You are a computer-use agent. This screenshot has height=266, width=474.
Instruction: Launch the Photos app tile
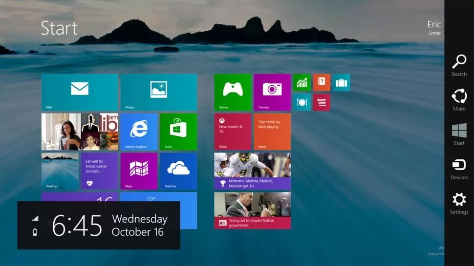coord(159,92)
